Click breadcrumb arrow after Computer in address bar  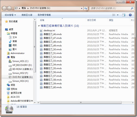click(28, 8)
